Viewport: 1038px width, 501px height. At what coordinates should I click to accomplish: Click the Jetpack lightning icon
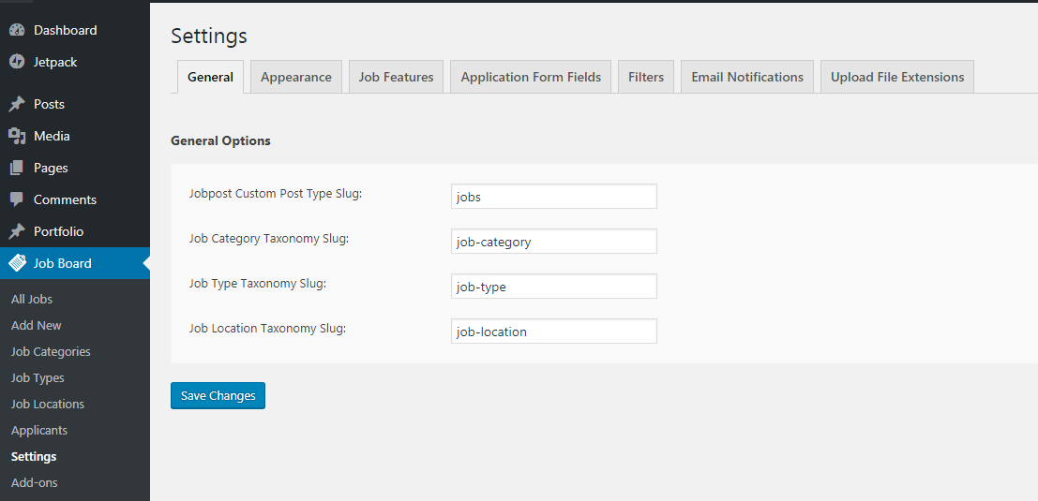point(17,62)
